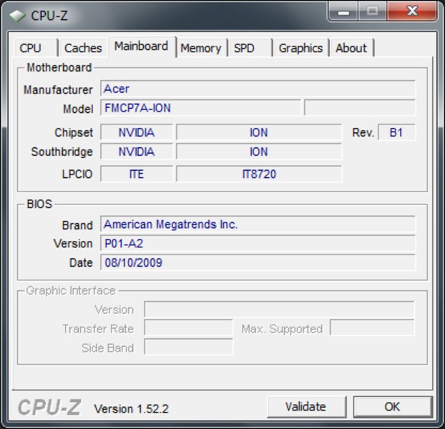445x429 pixels.
Task: Click the Manufacturer label
Action: click(x=58, y=90)
